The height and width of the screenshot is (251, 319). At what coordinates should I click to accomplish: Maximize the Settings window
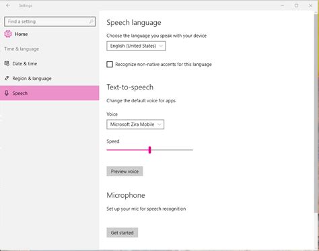point(297,5)
